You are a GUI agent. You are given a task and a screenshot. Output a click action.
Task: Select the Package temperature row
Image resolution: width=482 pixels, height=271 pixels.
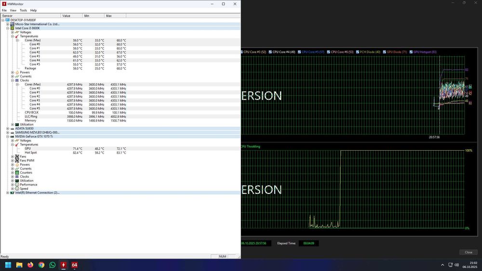(x=120, y=68)
